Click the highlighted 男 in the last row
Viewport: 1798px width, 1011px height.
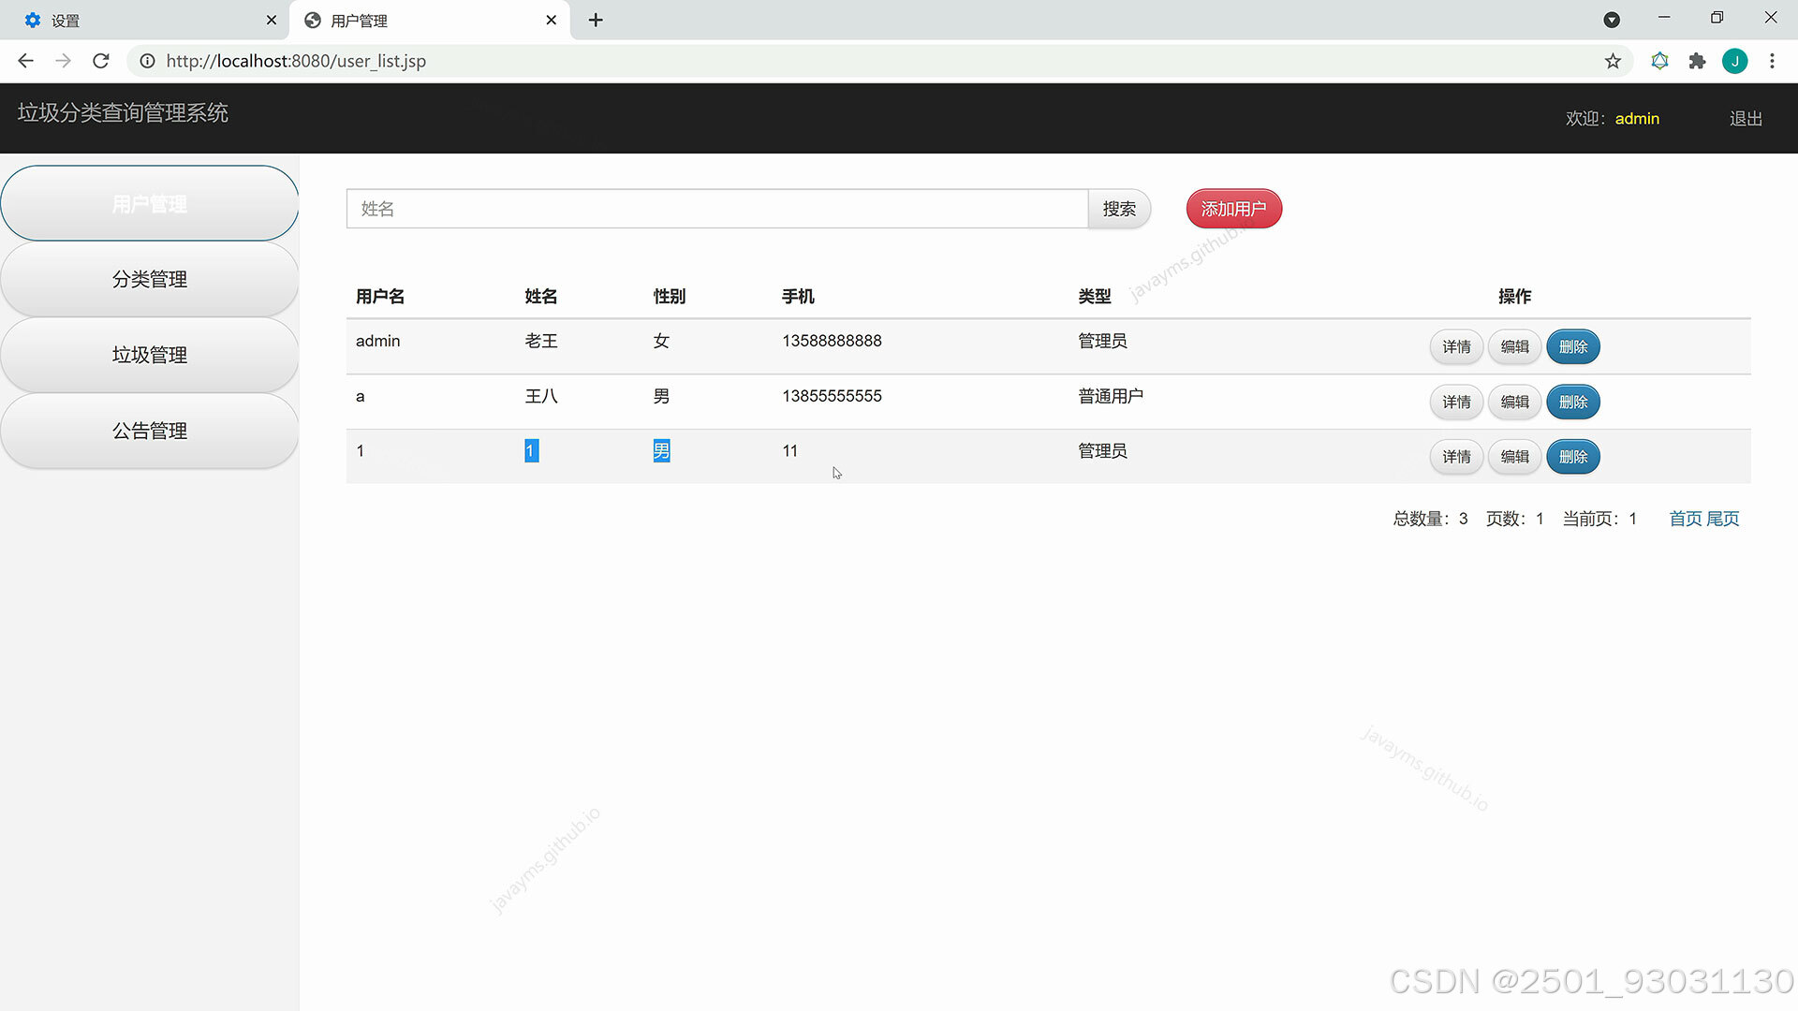[x=661, y=451]
